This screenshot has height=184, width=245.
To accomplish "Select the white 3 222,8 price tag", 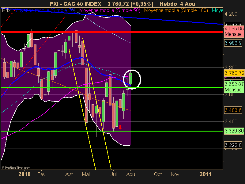I will (233, 145).
